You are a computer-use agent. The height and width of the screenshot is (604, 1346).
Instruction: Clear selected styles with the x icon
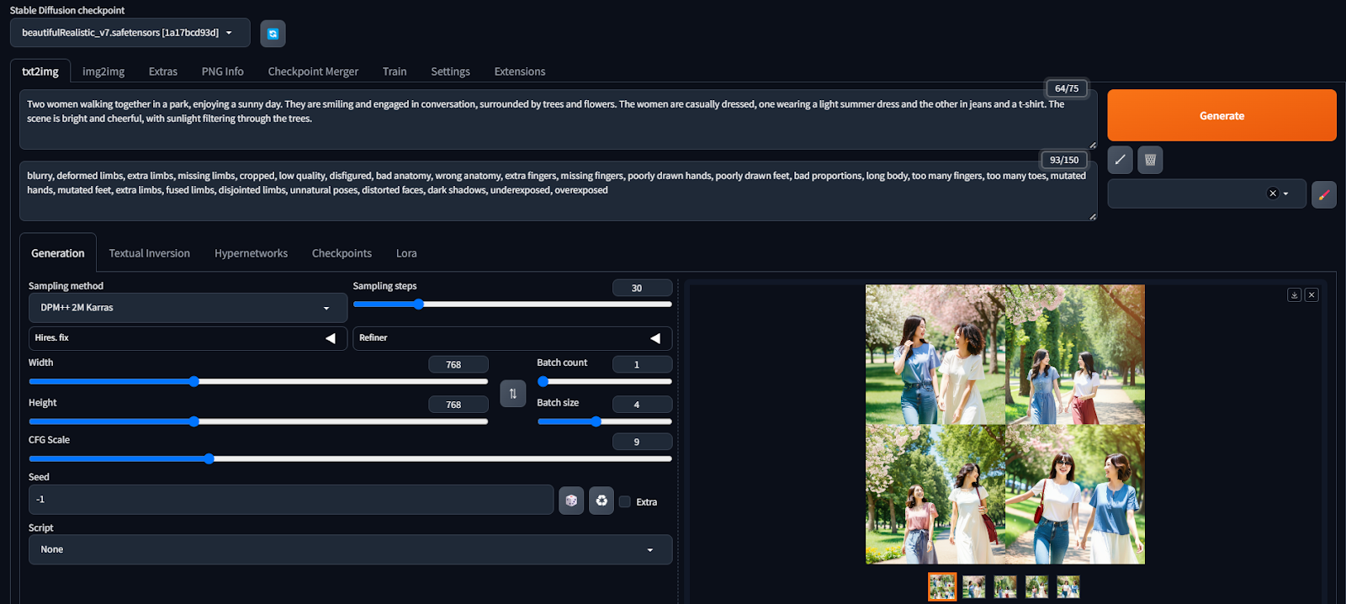pyautogui.click(x=1273, y=193)
